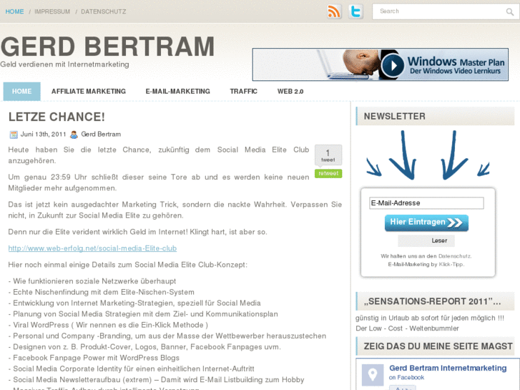The width and height of the screenshot is (520, 390).
Task: Click the GERD BERTRAM site title
Action: click(107, 47)
